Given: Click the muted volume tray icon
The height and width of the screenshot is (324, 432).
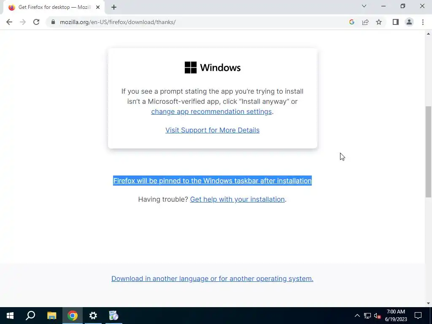Looking at the screenshot, I should 378,316.
